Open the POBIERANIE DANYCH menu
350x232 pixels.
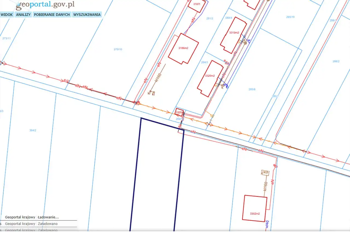(x=52, y=15)
